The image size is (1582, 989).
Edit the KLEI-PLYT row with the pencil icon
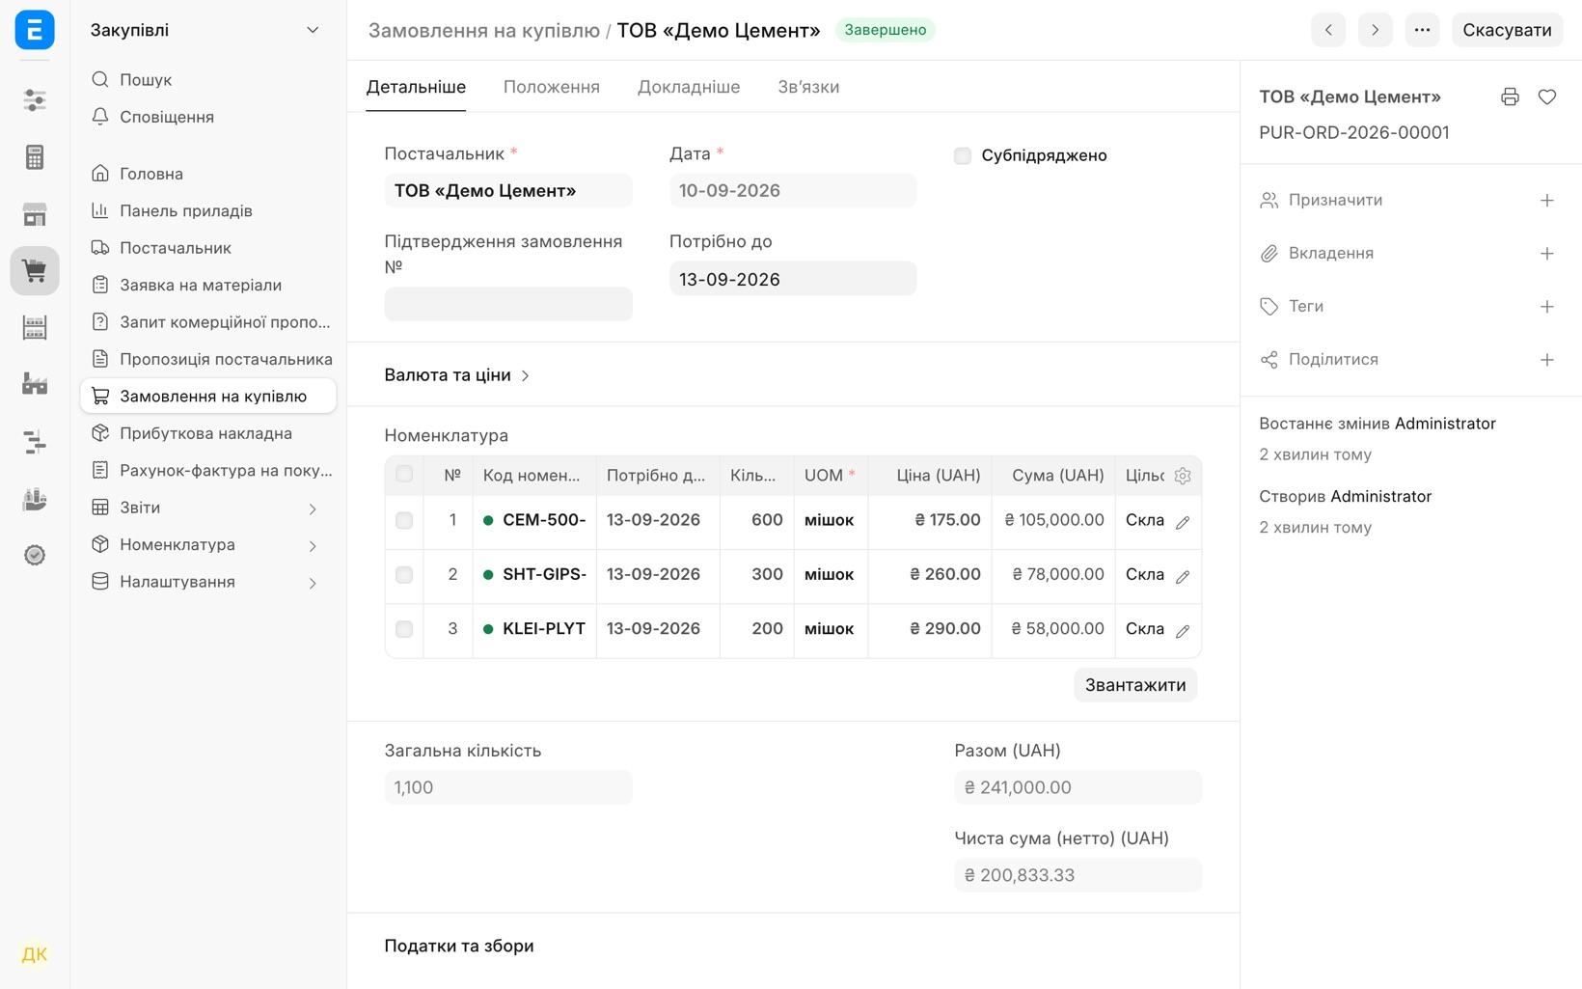click(1183, 631)
